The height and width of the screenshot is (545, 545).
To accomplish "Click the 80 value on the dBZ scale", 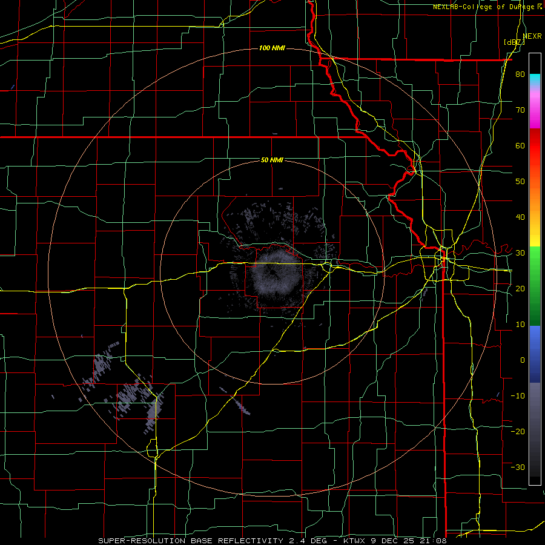I will coord(520,74).
